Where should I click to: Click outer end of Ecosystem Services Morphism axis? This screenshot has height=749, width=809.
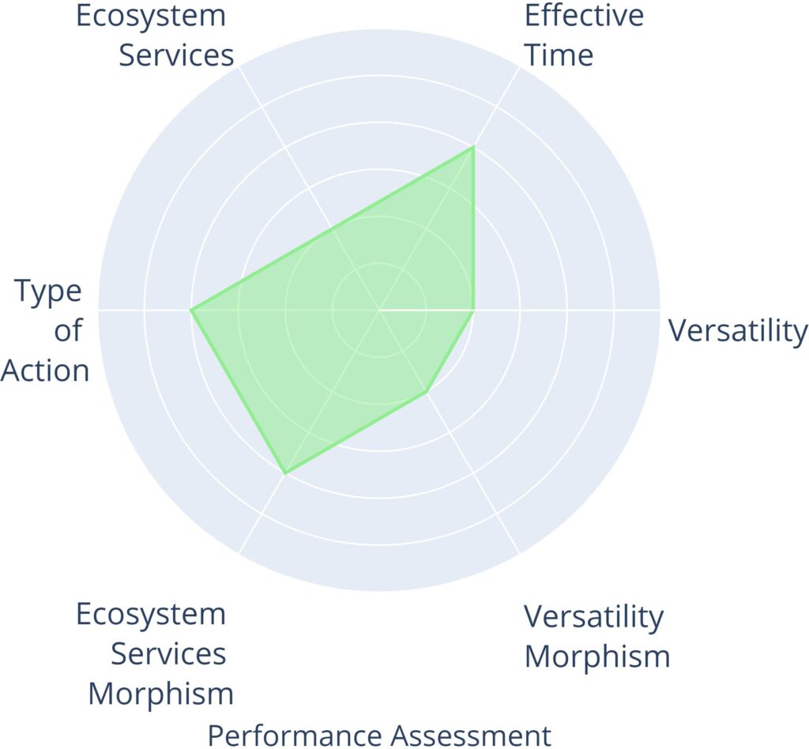tap(239, 552)
